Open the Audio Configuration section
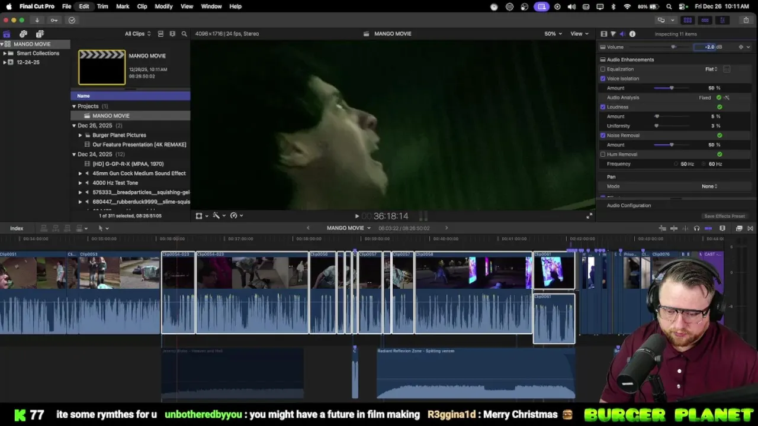 628,205
